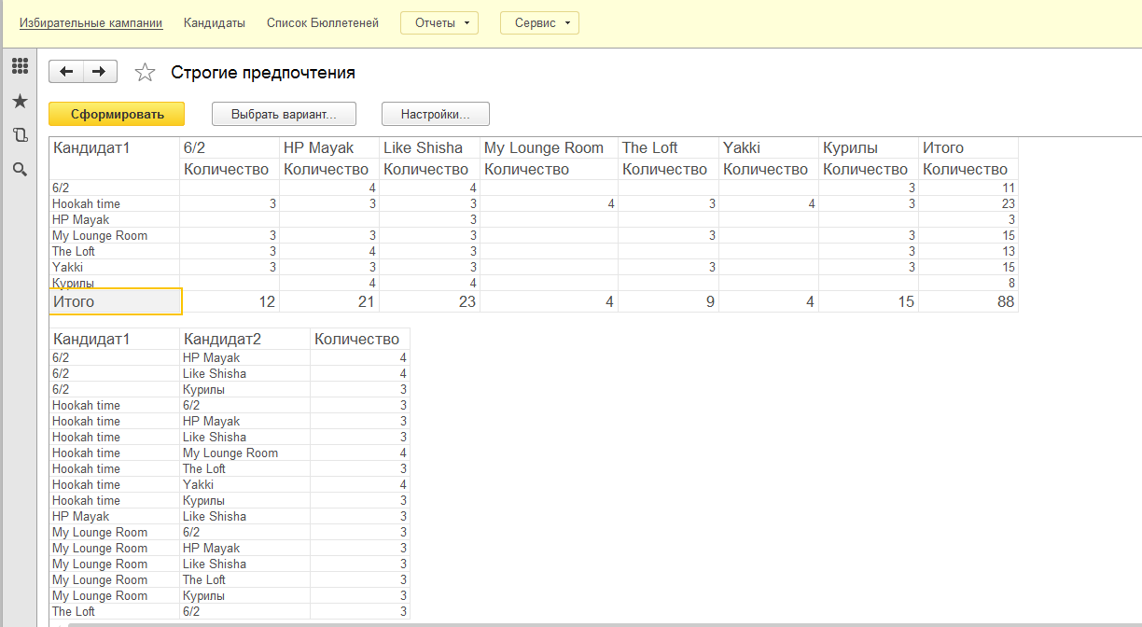Go forward with right arrow button

point(100,72)
